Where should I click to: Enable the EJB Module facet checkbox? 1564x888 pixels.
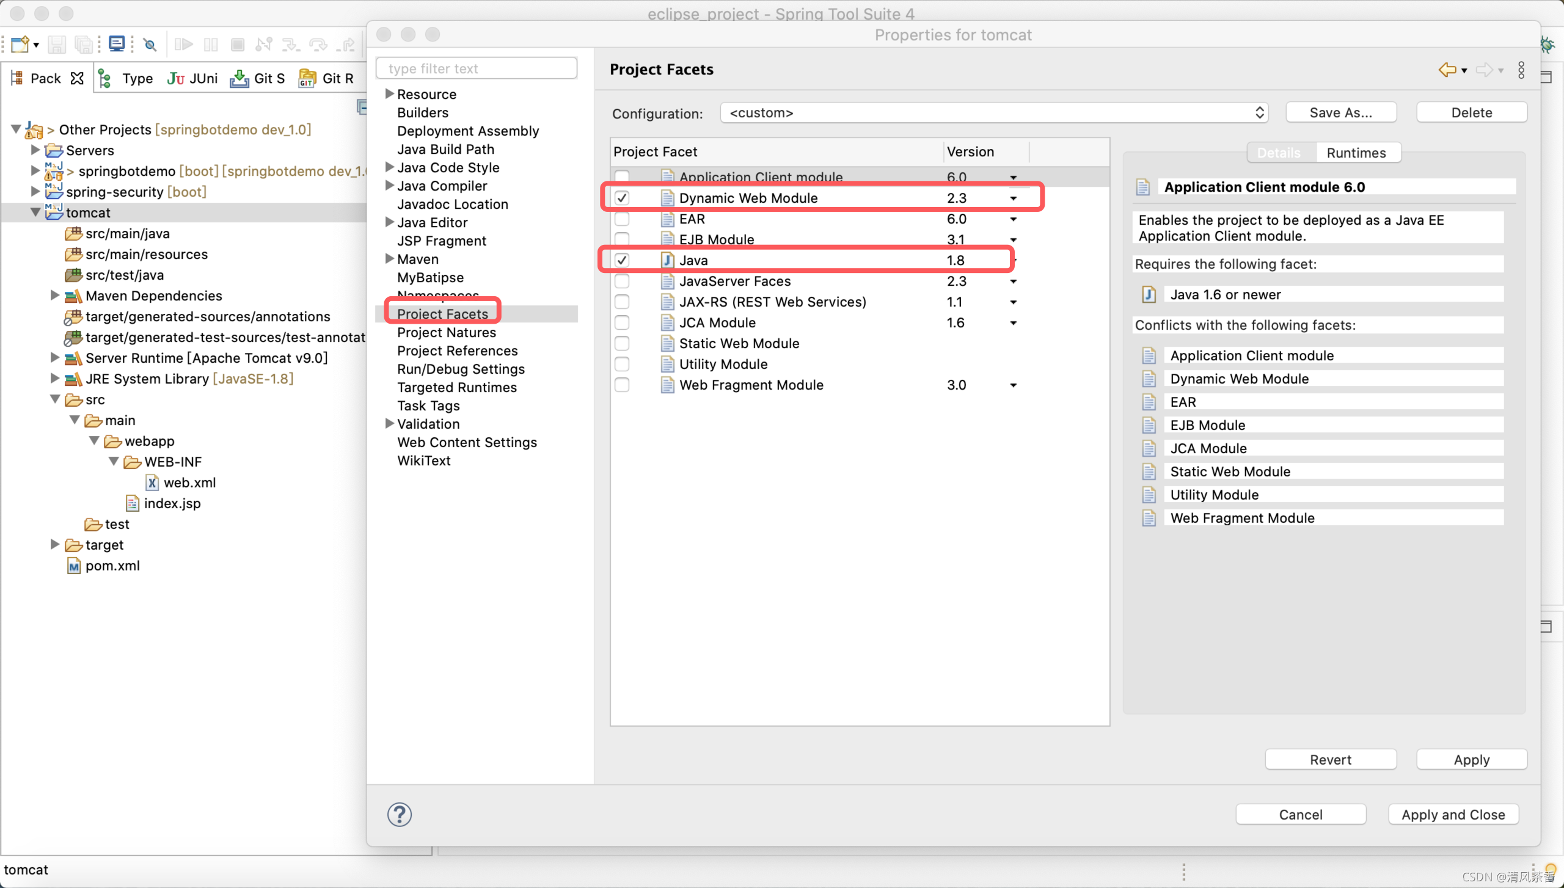[622, 239]
